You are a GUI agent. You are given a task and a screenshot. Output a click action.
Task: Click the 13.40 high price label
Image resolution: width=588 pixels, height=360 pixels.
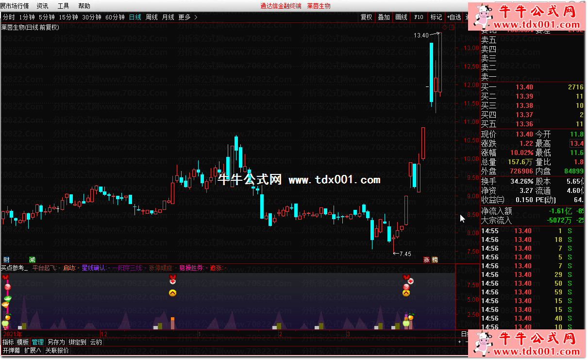pyautogui.click(x=421, y=35)
